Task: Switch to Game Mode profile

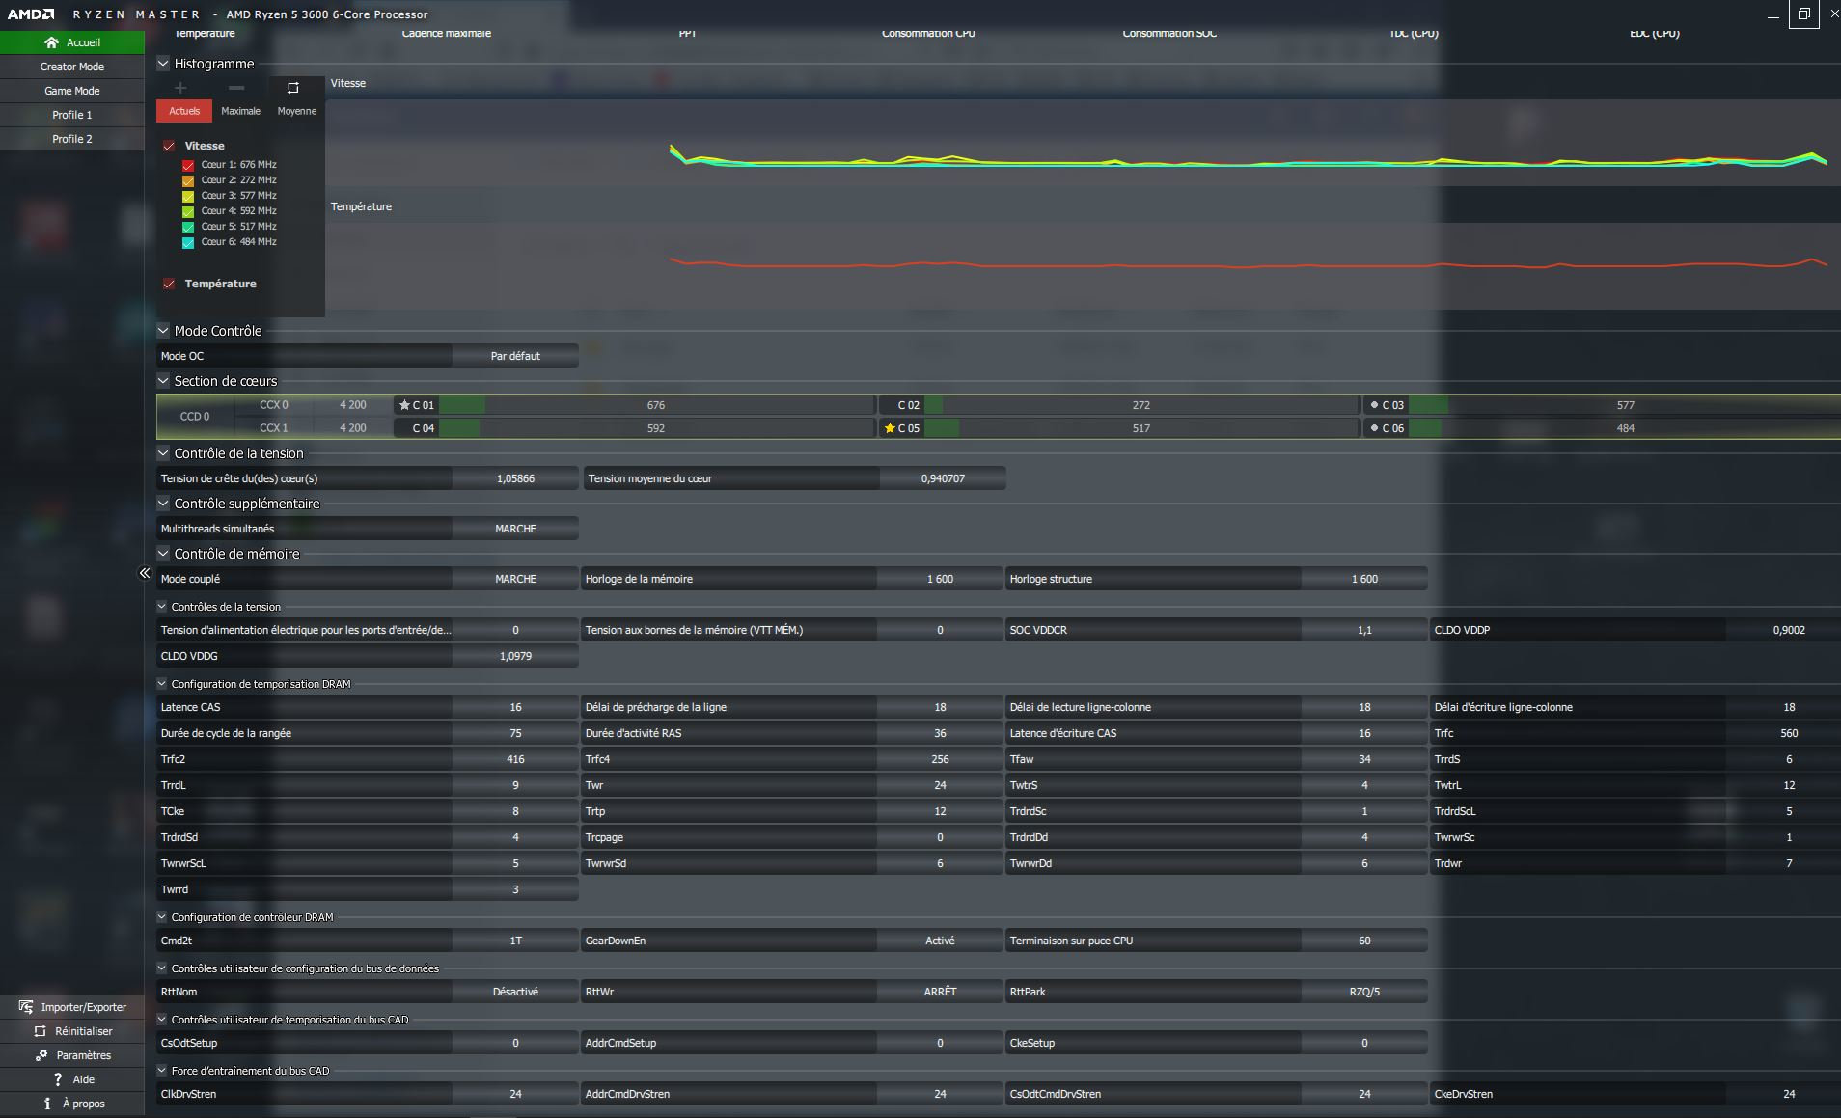Action: tap(72, 91)
